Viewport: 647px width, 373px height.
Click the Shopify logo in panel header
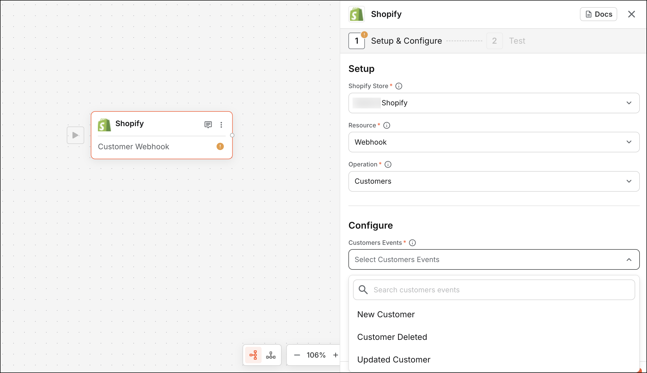357,14
